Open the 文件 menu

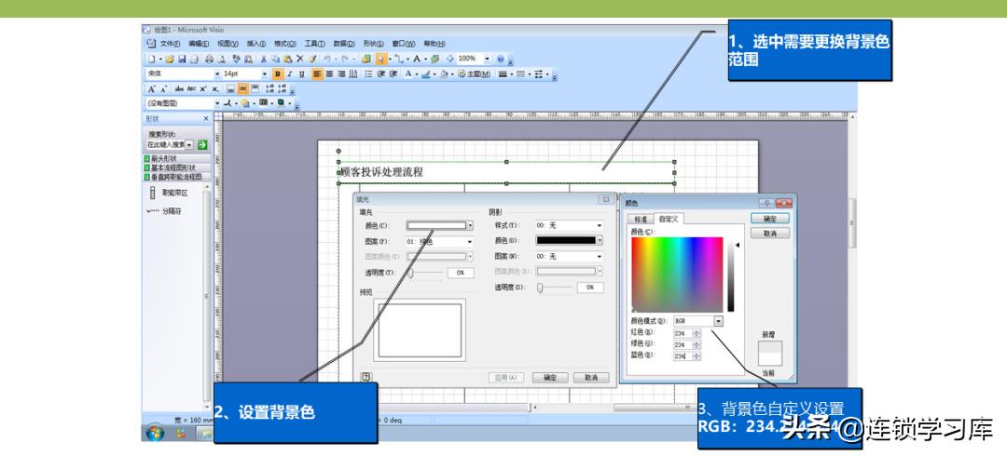click(170, 44)
